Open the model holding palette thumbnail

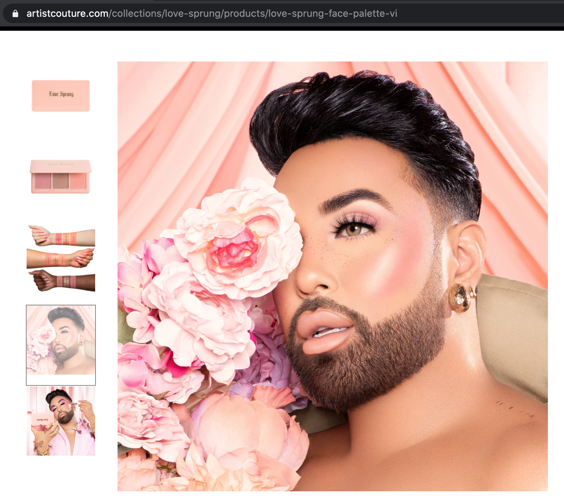pos(61,421)
